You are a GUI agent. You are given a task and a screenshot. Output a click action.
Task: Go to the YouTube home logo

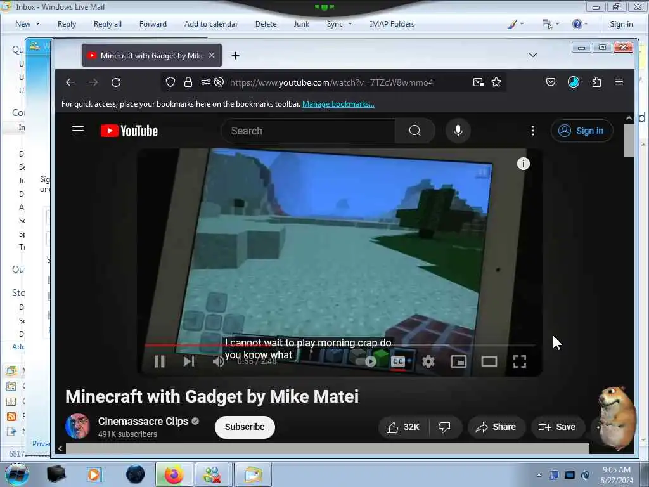point(129,131)
